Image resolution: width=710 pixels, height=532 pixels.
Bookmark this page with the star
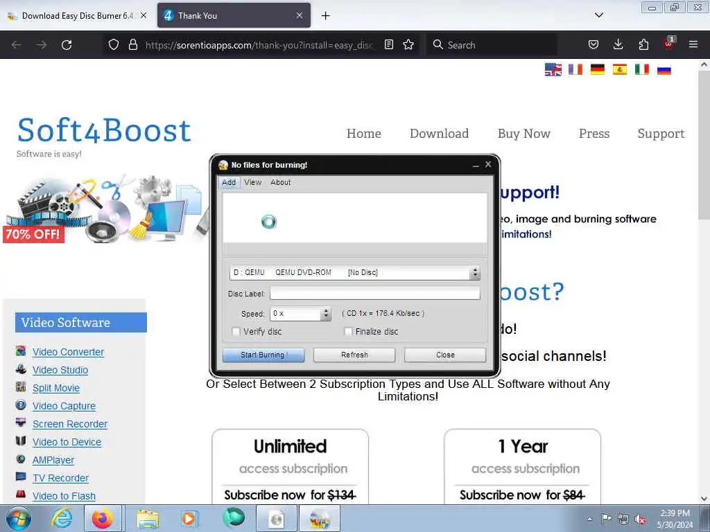408,45
